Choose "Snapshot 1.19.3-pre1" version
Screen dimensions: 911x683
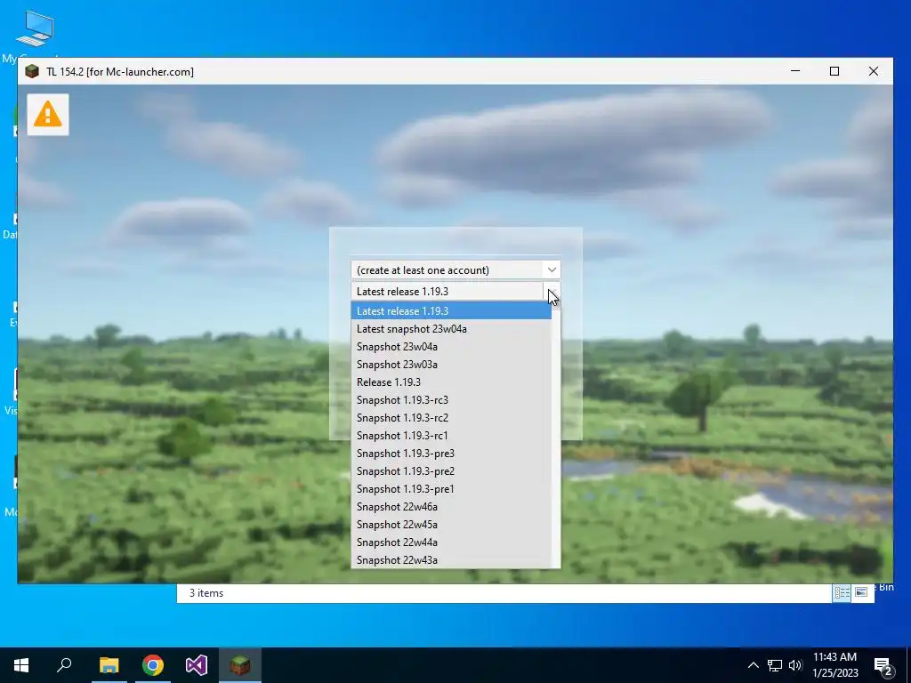point(451,489)
